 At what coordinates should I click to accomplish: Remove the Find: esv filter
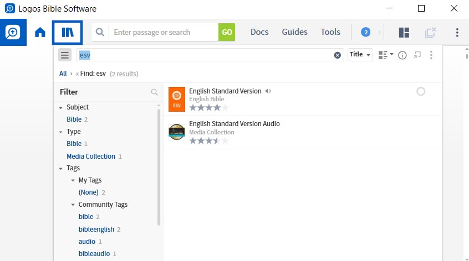(x=77, y=74)
